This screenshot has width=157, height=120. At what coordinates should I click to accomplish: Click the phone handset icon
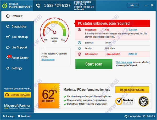pos(38,5)
